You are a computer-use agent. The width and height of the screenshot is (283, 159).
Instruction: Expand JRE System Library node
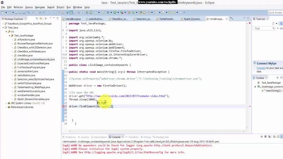(x=6, y=103)
